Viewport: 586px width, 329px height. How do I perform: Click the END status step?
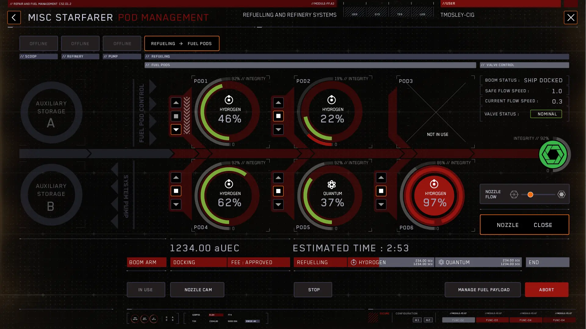548,262
